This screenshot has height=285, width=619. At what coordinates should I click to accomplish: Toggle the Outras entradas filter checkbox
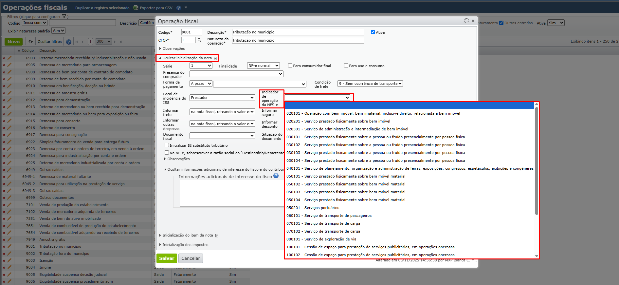(501, 23)
